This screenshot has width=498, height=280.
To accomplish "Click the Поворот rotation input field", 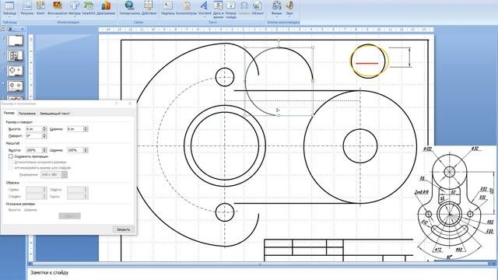I will [33, 136].
